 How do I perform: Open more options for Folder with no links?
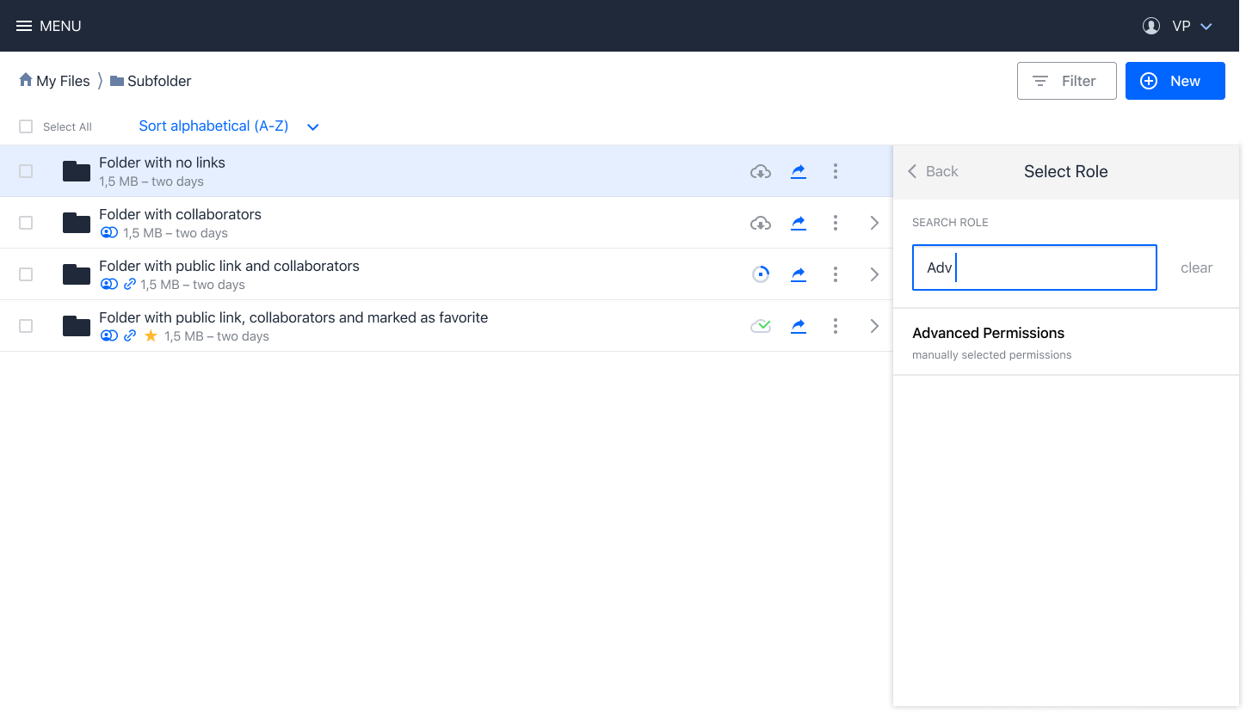pos(836,171)
